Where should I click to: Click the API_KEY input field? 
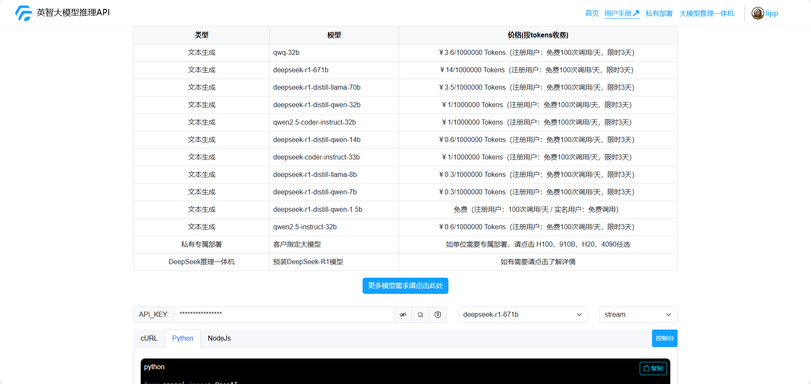(x=284, y=315)
